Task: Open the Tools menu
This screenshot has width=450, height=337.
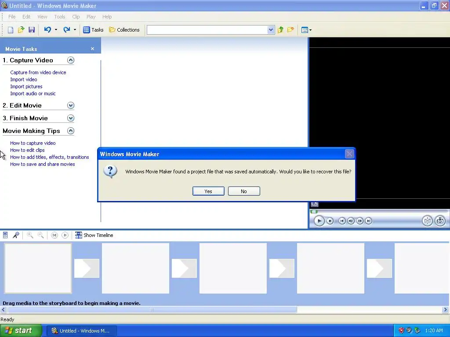Action: (x=60, y=17)
